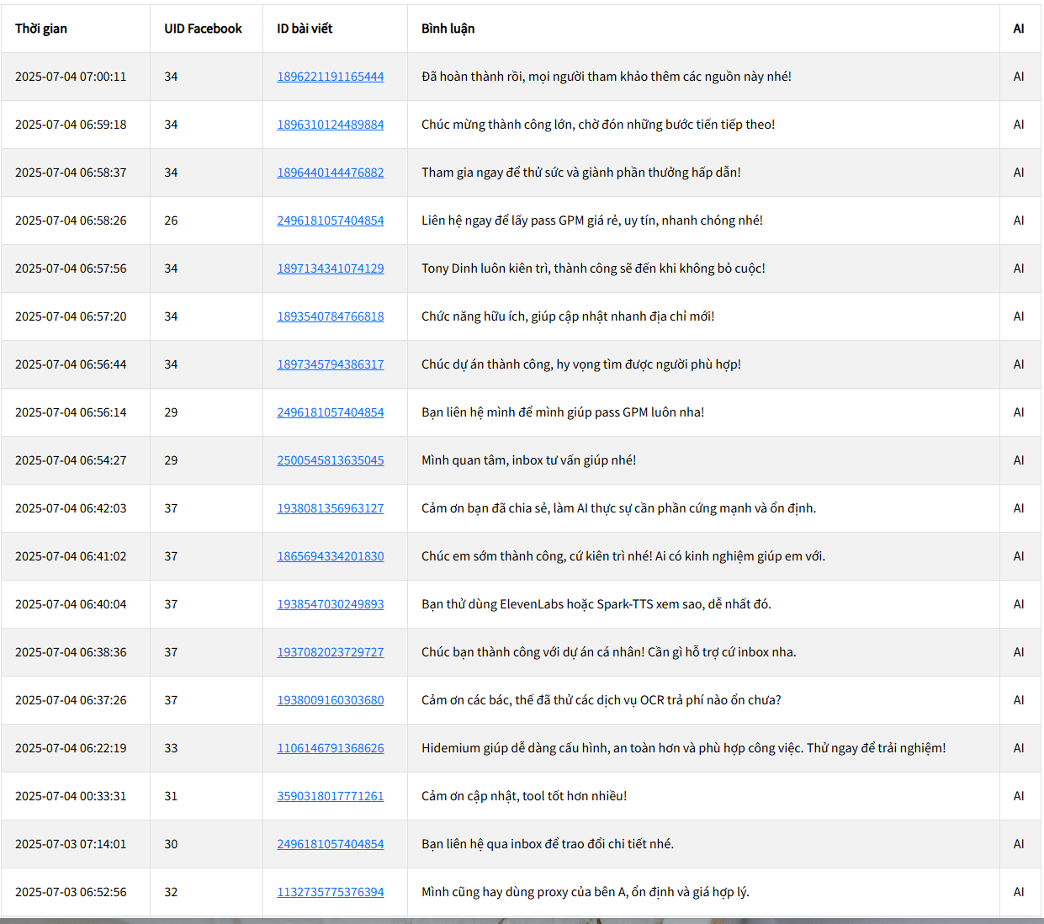
Task: Select timestamp 2025-07-03 06:52:56
Action: [x=71, y=892]
